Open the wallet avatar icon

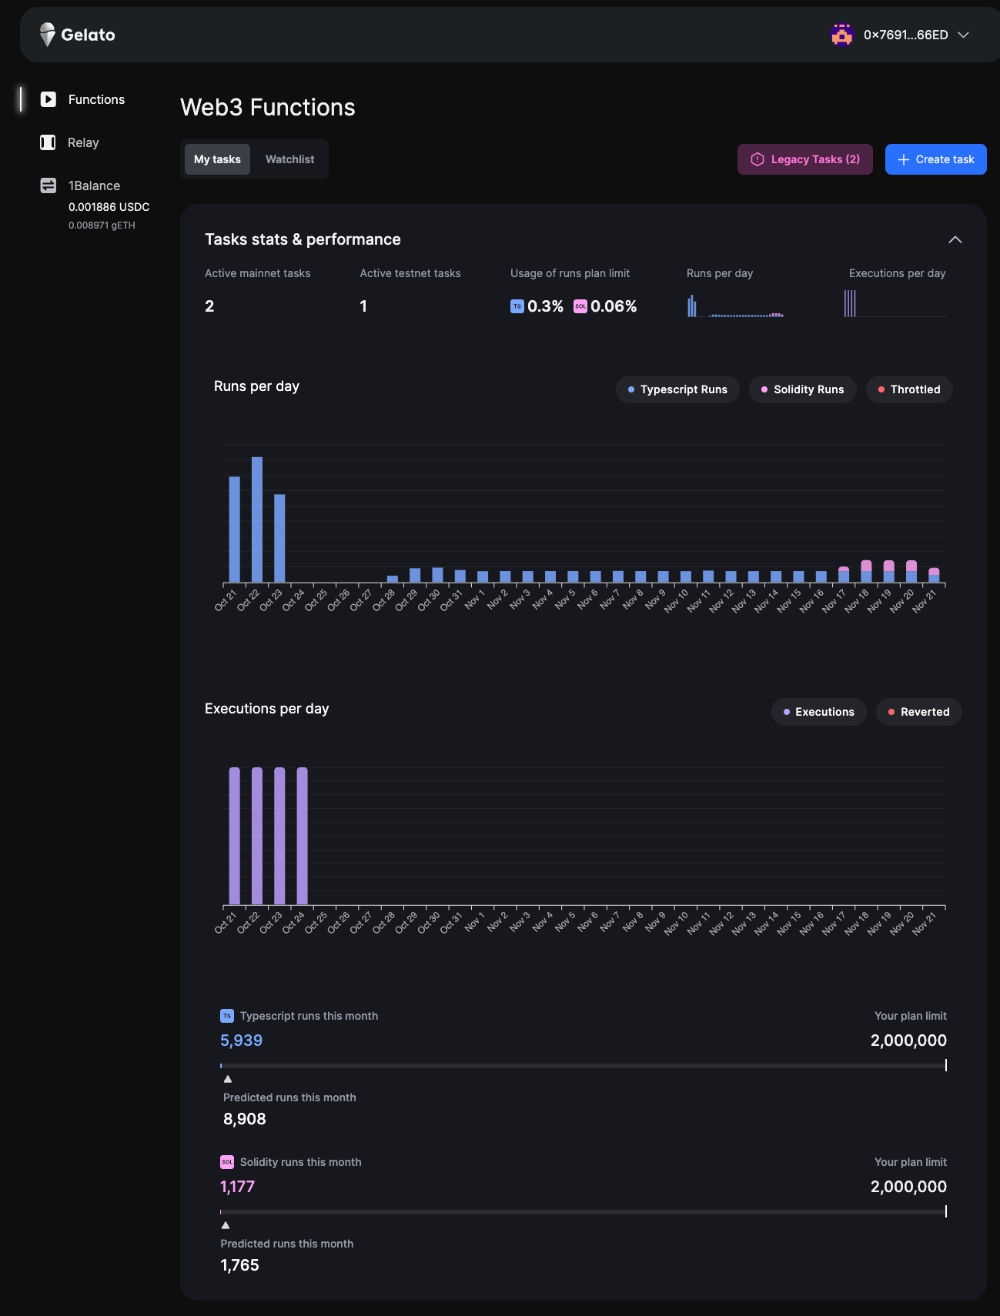[842, 35]
